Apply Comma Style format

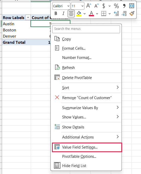(x=124, y=6)
